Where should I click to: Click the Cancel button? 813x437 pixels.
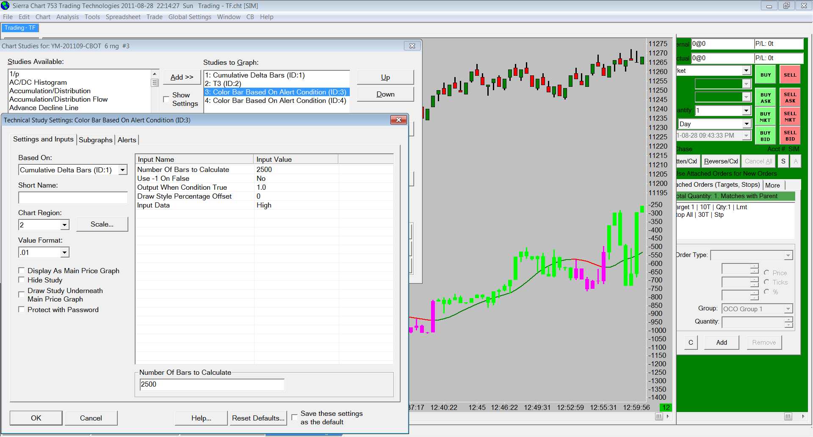click(x=91, y=418)
